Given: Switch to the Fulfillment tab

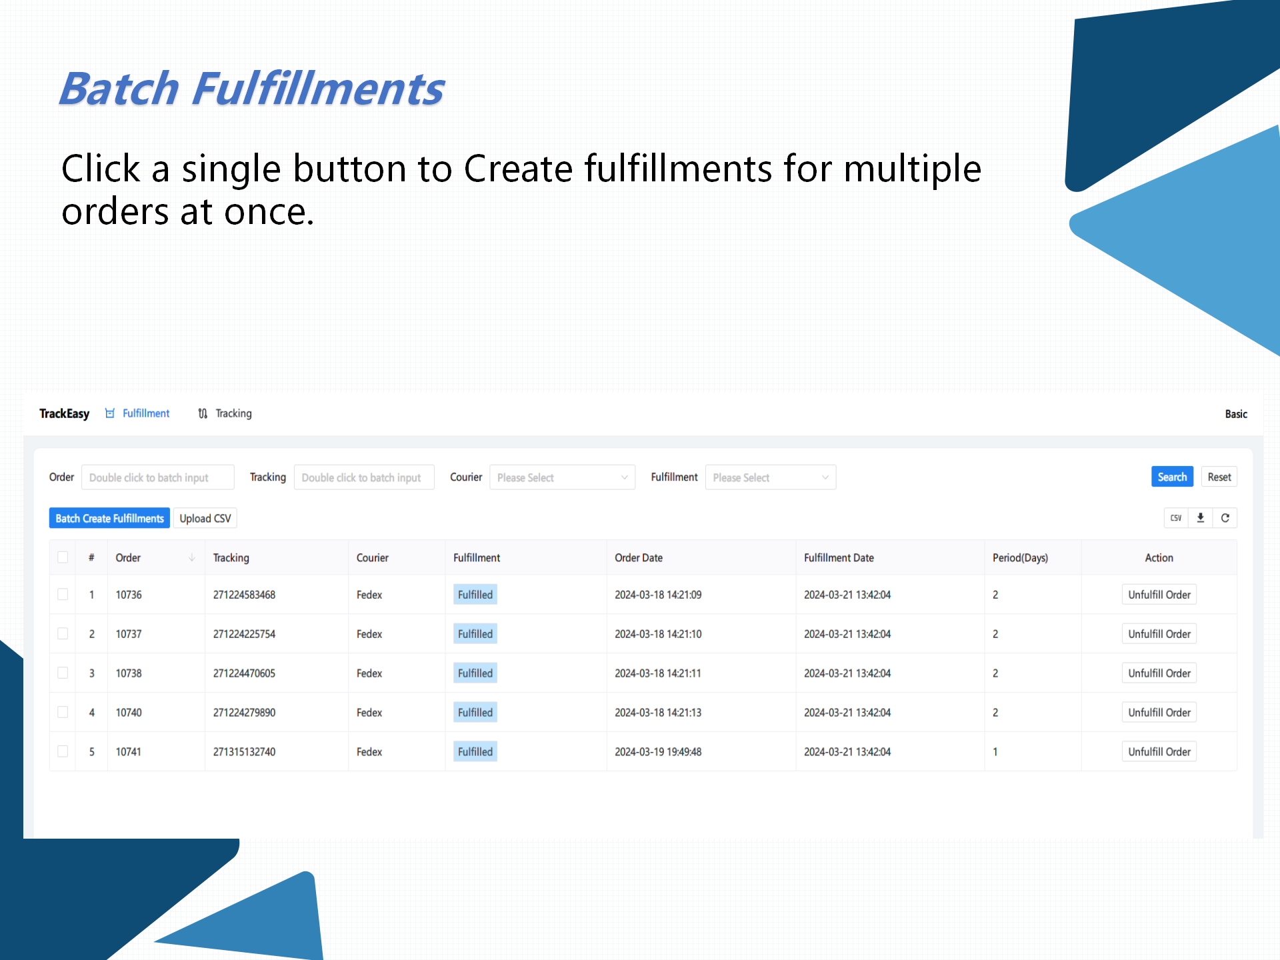Looking at the screenshot, I should (x=137, y=413).
